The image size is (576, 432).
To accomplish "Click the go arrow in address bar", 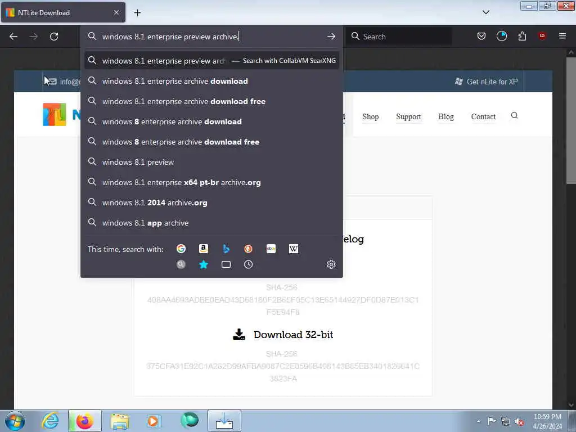I will (x=331, y=37).
